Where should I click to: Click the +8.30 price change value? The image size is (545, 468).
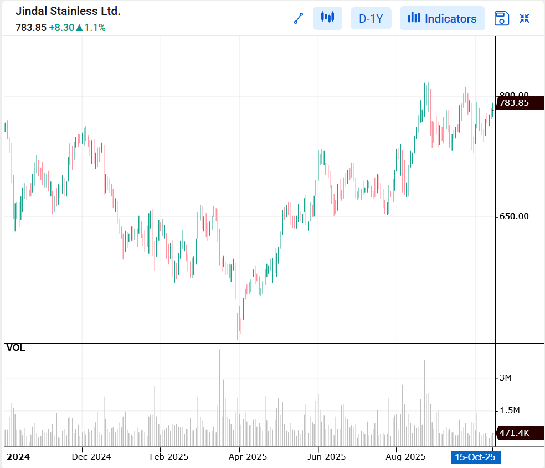pyautogui.click(x=61, y=28)
